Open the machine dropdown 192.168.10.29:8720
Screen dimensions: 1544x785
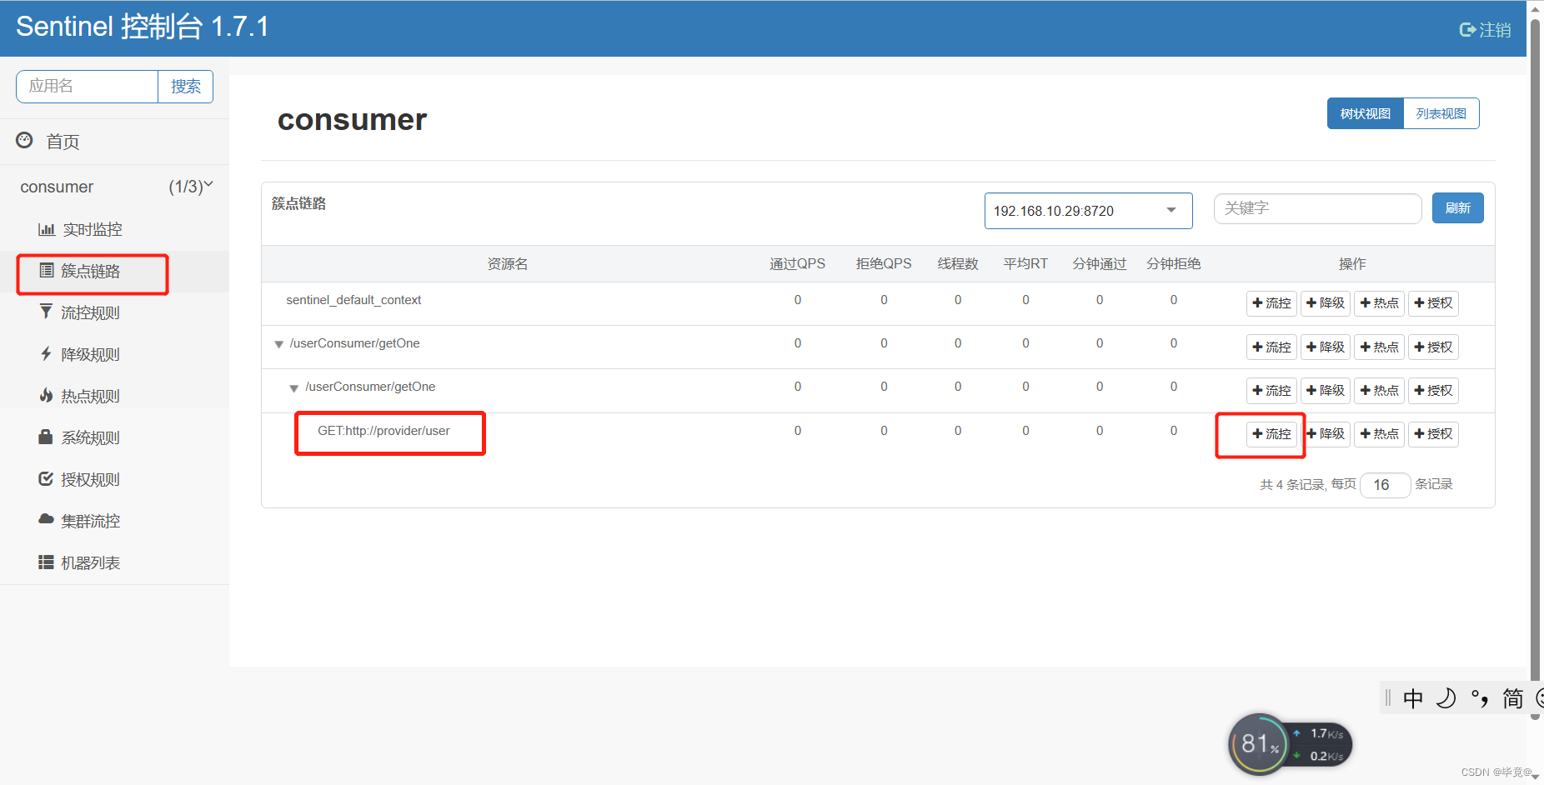[x=1088, y=211]
